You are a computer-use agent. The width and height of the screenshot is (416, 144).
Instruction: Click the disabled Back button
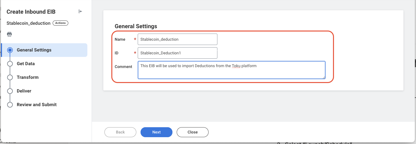tap(120, 132)
